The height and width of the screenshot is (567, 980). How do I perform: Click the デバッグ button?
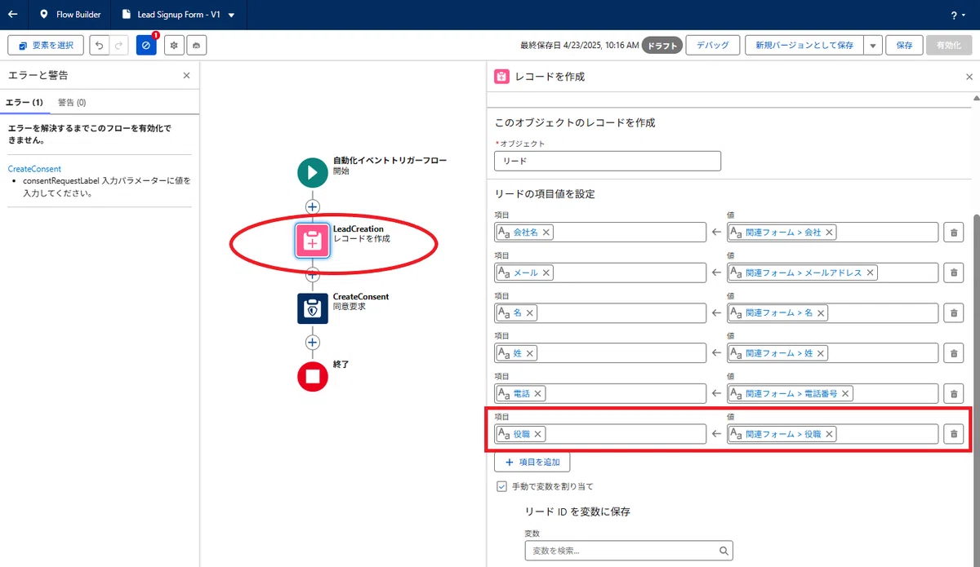coord(712,46)
